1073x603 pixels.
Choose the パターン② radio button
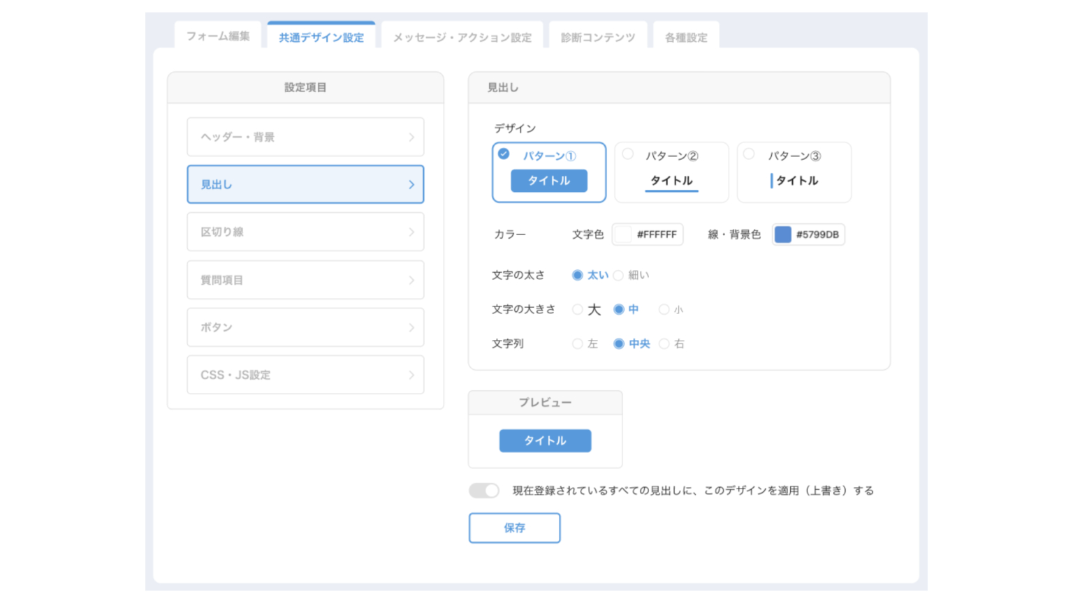(628, 154)
